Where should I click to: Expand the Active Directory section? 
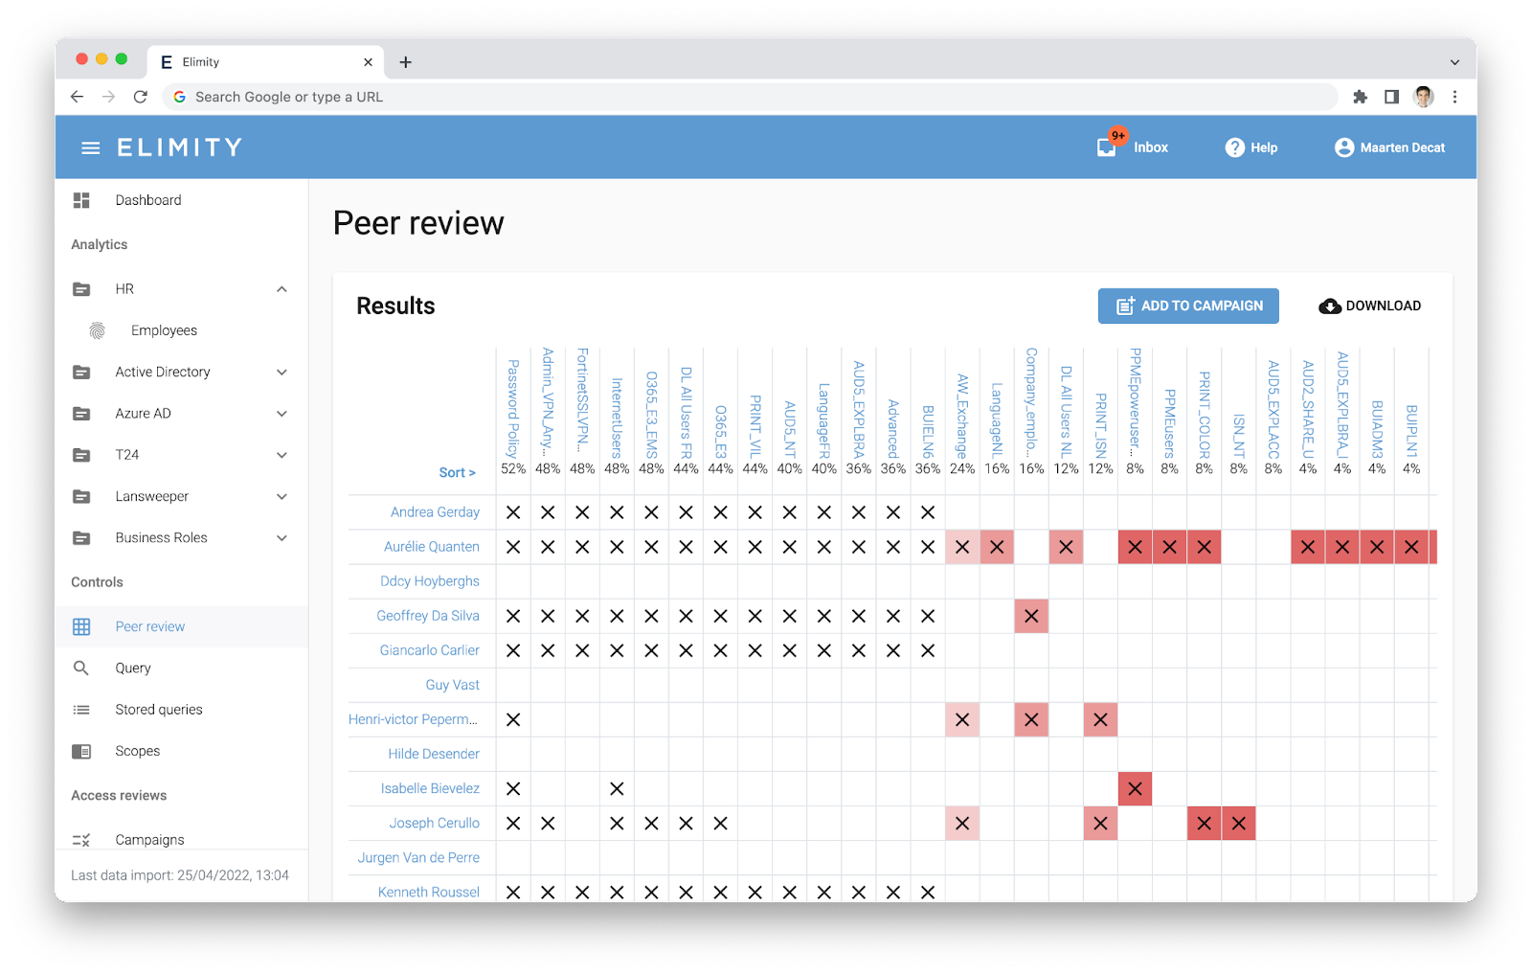pyautogui.click(x=281, y=372)
